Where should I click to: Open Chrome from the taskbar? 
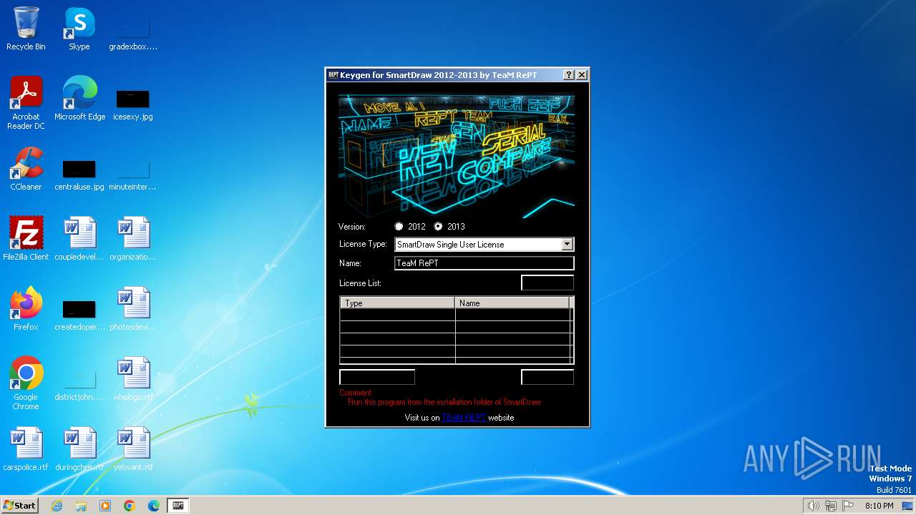(x=130, y=506)
